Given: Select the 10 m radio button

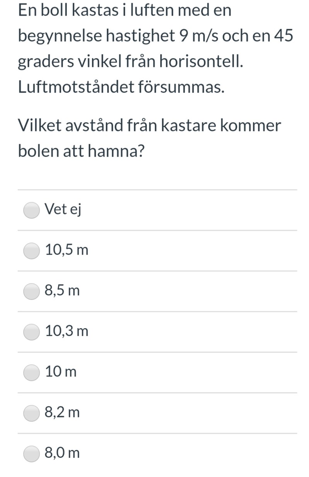Looking at the screenshot, I should click(31, 373).
